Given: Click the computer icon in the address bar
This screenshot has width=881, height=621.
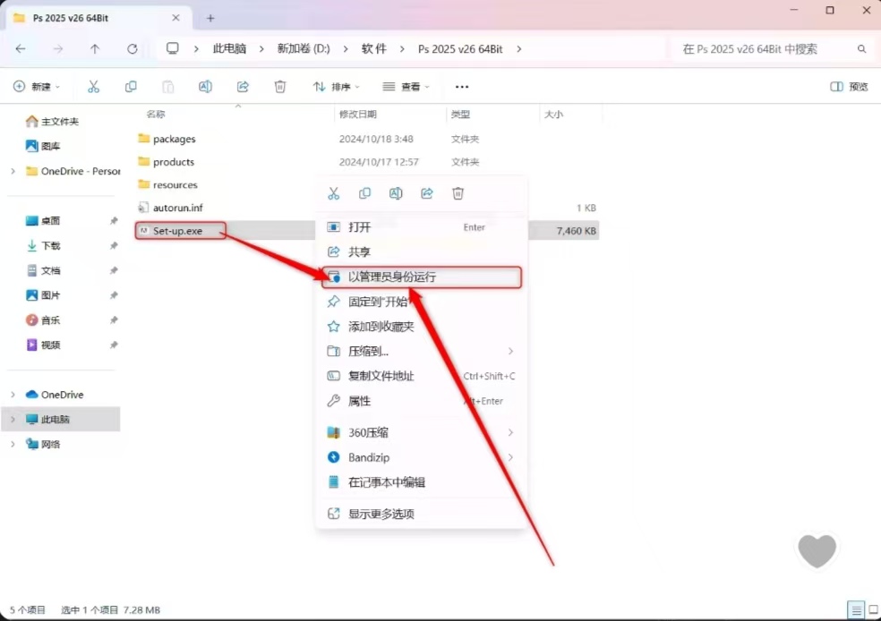Looking at the screenshot, I should click(173, 49).
